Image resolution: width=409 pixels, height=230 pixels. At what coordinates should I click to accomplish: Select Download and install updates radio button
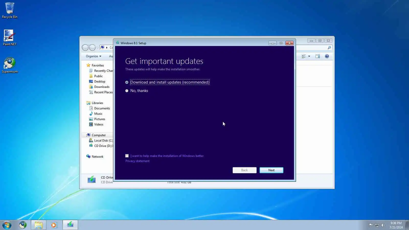pos(127,82)
